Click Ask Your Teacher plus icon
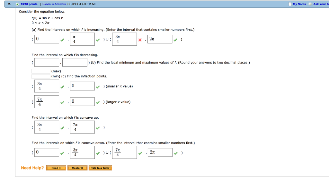 pos(310,4)
